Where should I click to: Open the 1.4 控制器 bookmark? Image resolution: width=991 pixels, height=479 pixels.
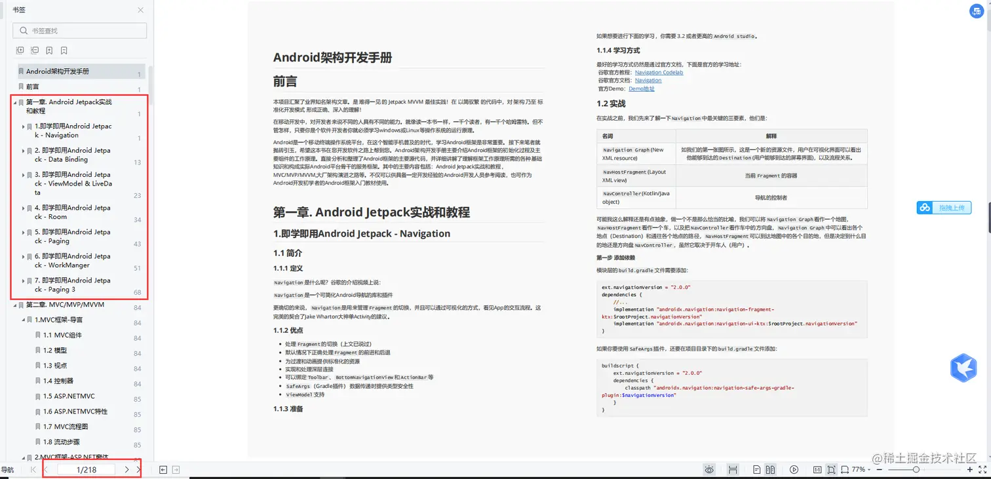[x=58, y=381]
